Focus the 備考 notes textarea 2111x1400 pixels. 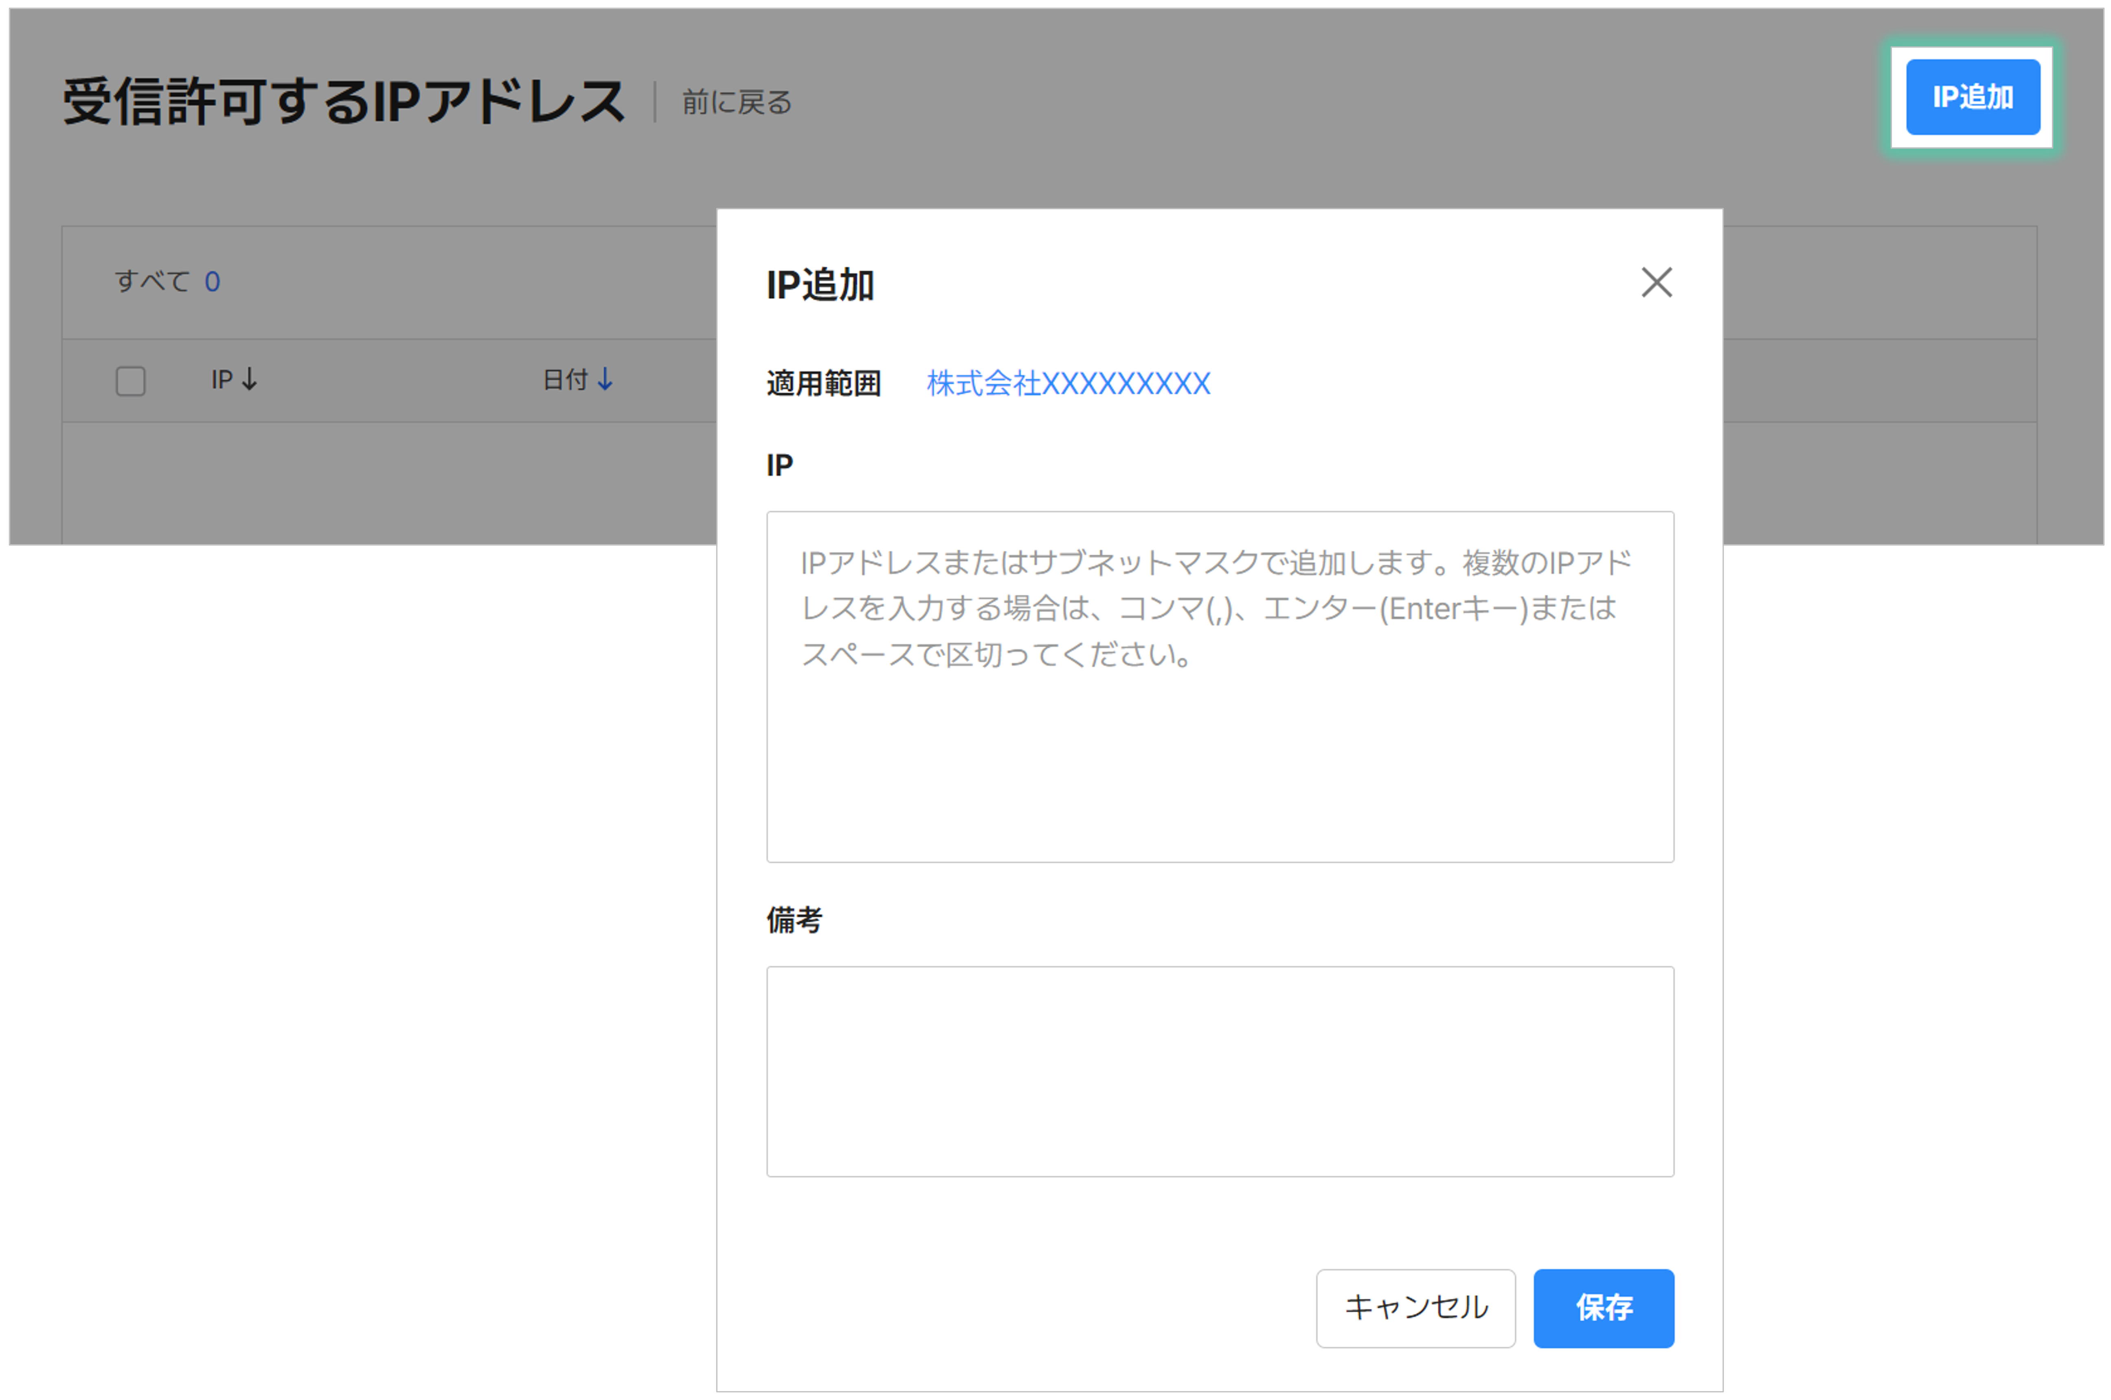tap(1219, 1071)
